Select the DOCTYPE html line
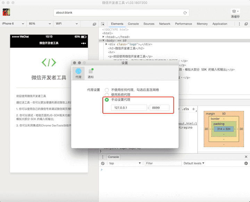250x202 pixels. pos(115,29)
